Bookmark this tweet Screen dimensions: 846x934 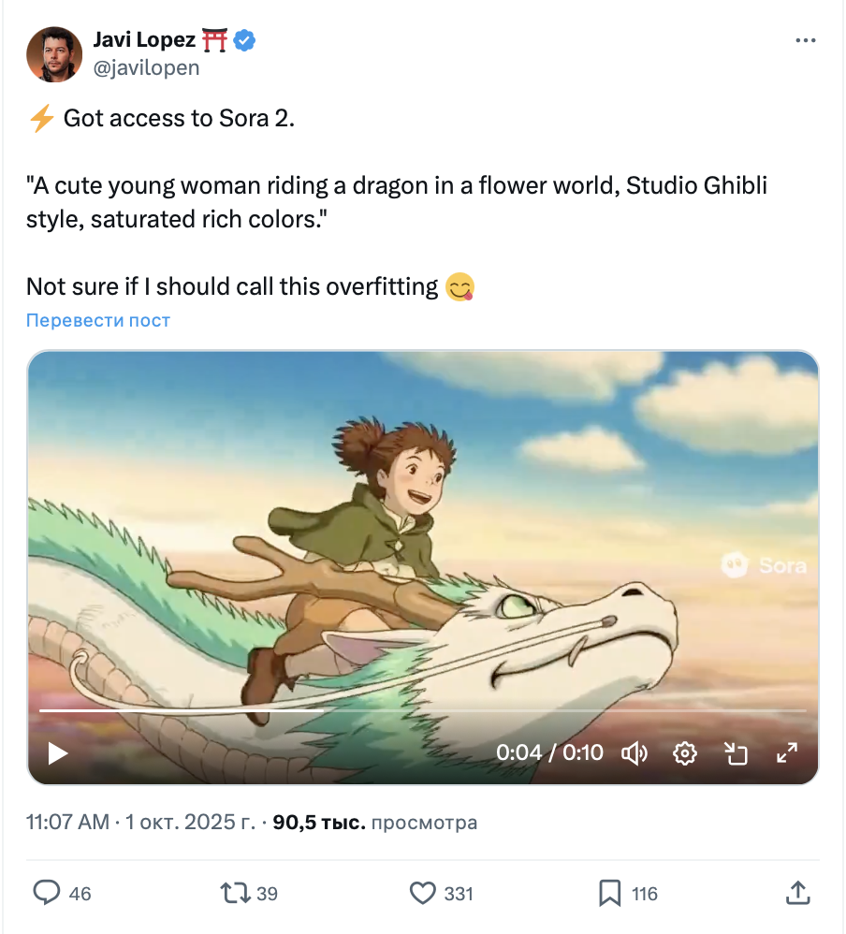point(610,893)
